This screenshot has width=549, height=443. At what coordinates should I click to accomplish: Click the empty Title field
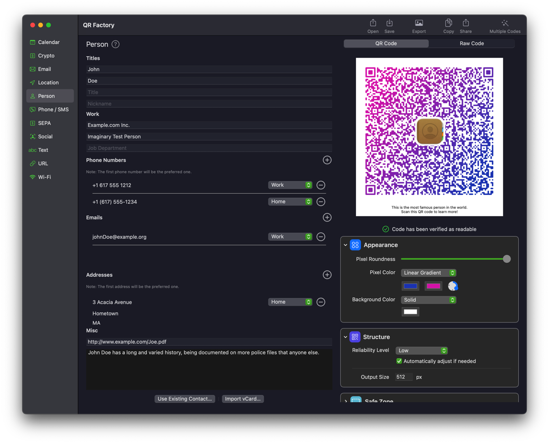click(x=209, y=92)
